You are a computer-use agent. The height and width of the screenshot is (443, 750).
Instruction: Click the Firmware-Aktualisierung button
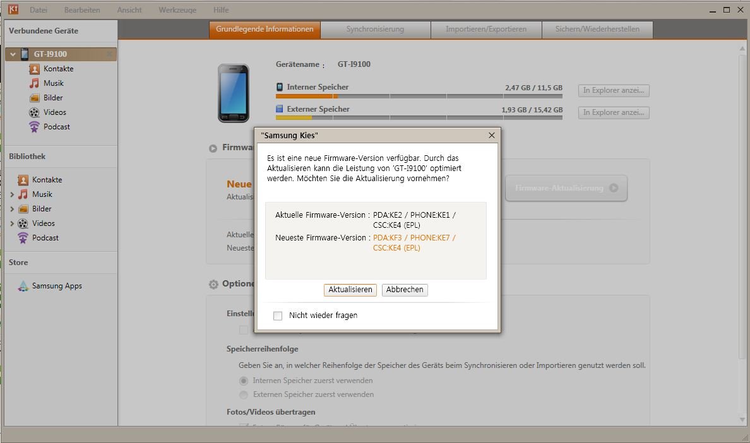point(566,188)
